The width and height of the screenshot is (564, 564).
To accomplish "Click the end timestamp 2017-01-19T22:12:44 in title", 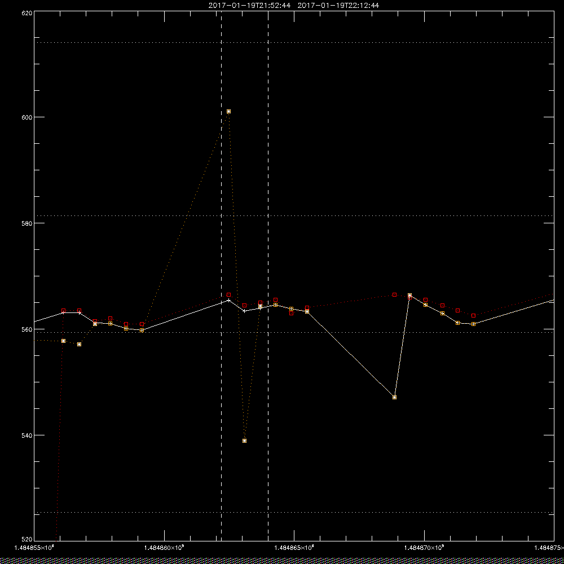I will (x=338, y=6).
